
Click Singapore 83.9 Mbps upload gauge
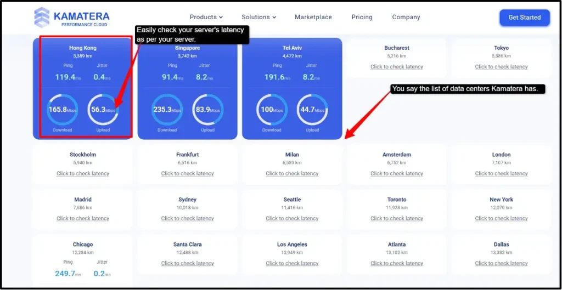tap(208, 110)
